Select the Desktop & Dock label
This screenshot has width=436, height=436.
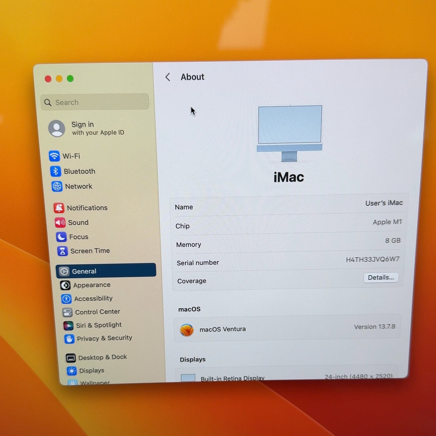pos(103,357)
